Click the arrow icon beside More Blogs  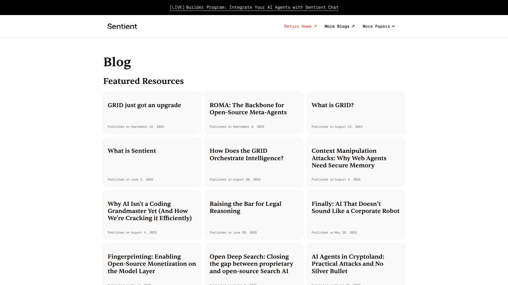[353, 26]
